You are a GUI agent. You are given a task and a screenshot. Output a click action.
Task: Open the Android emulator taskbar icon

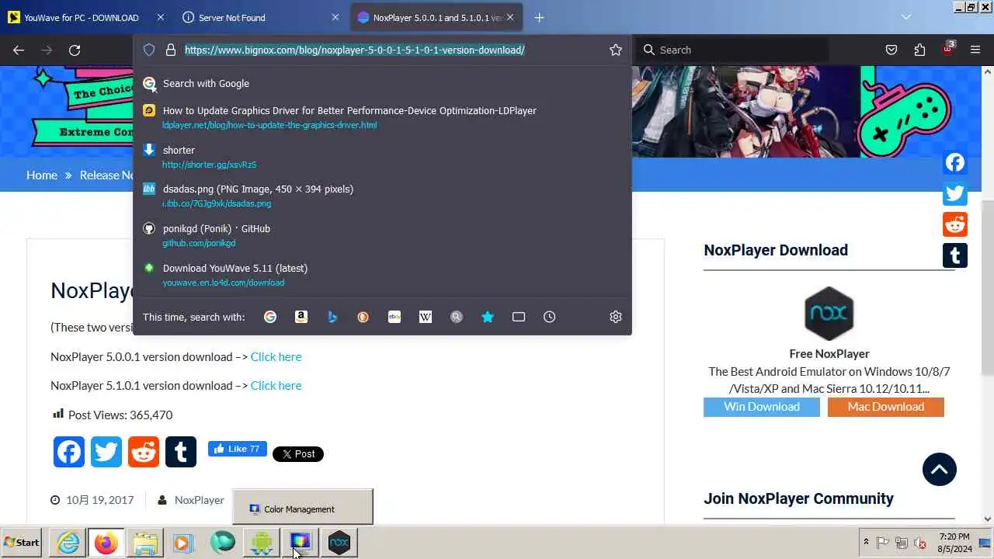click(x=262, y=543)
